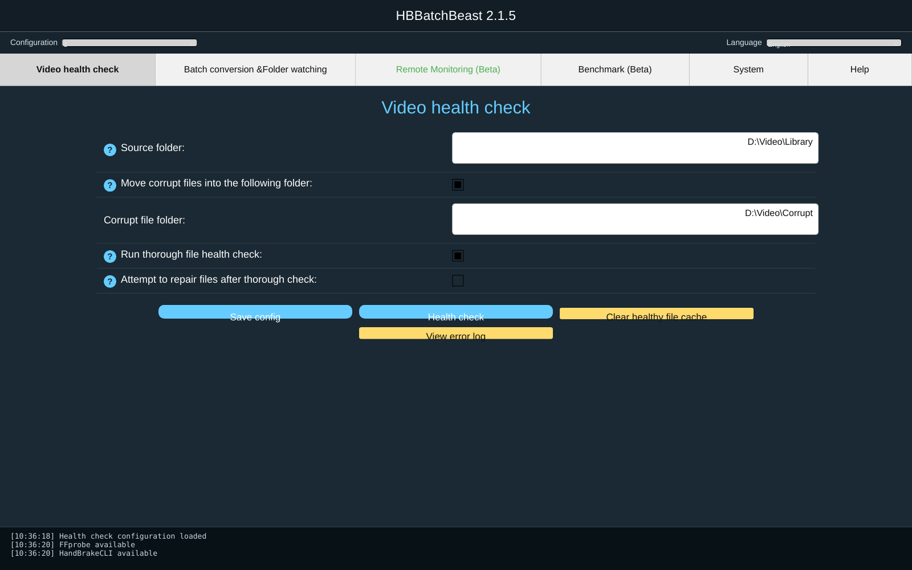This screenshot has height=570, width=912.
Task: Select the Video health check tab
Action: (78, 70)
